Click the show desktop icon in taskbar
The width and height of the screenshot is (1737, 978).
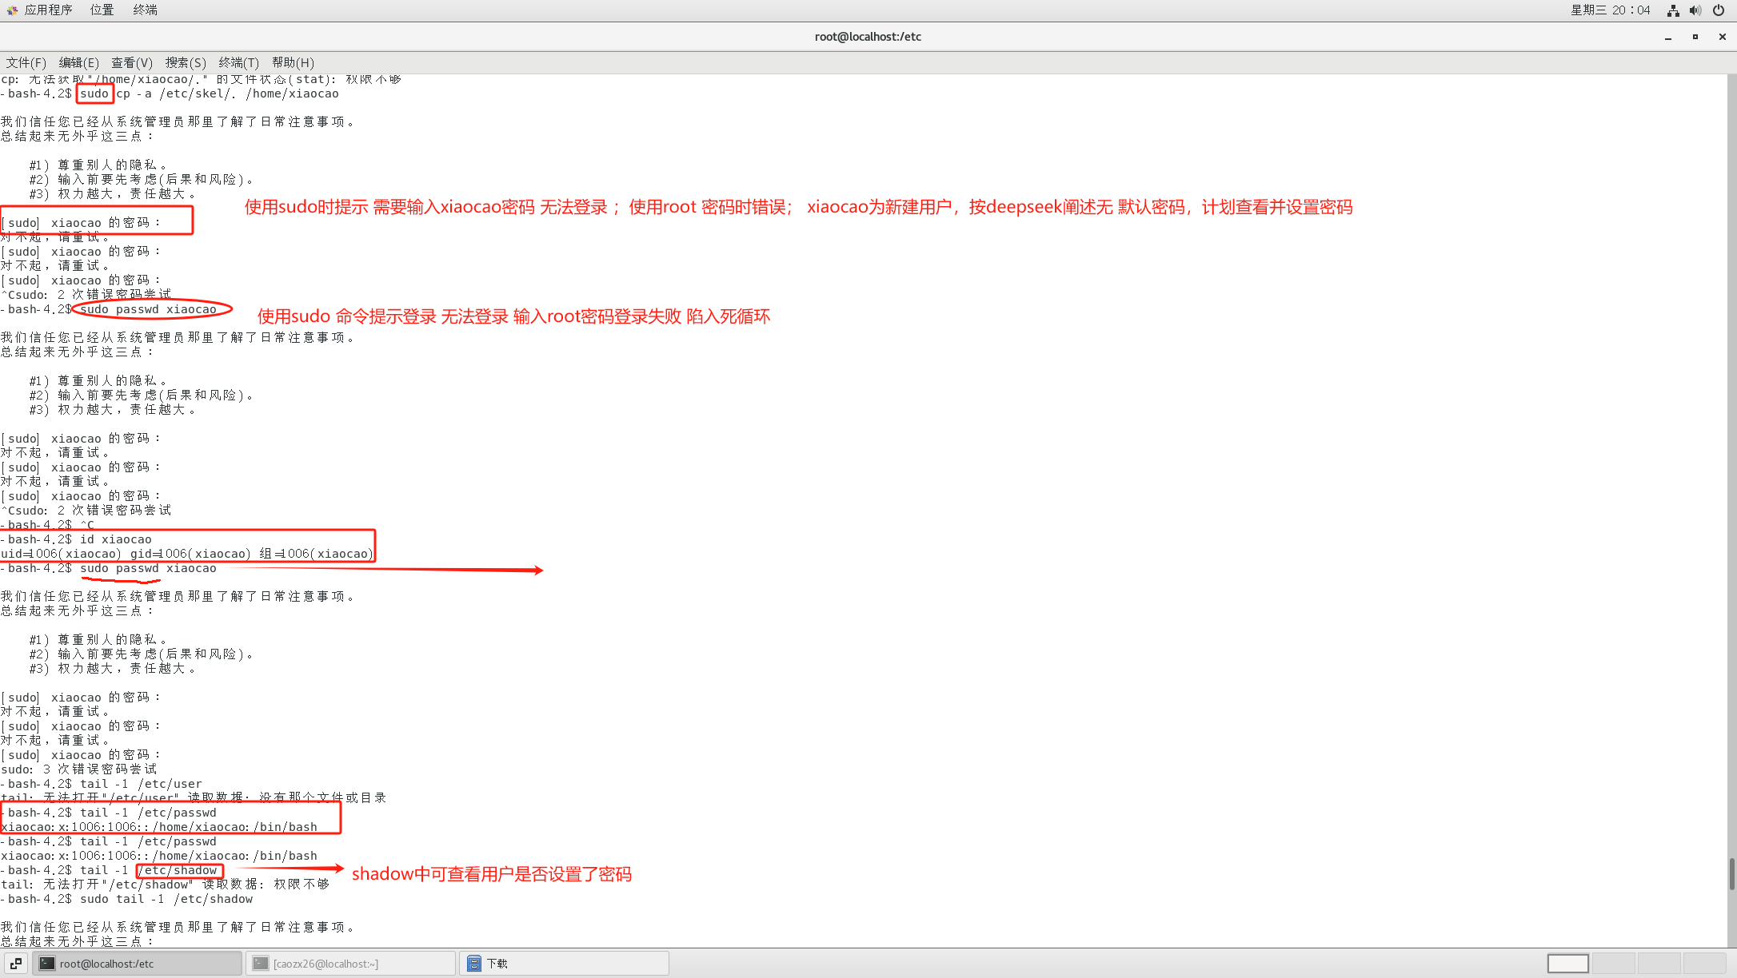coord(16,964)
